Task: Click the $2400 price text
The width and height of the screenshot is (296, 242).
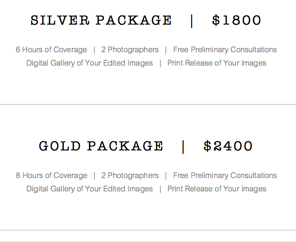Action: click(228, 146)
